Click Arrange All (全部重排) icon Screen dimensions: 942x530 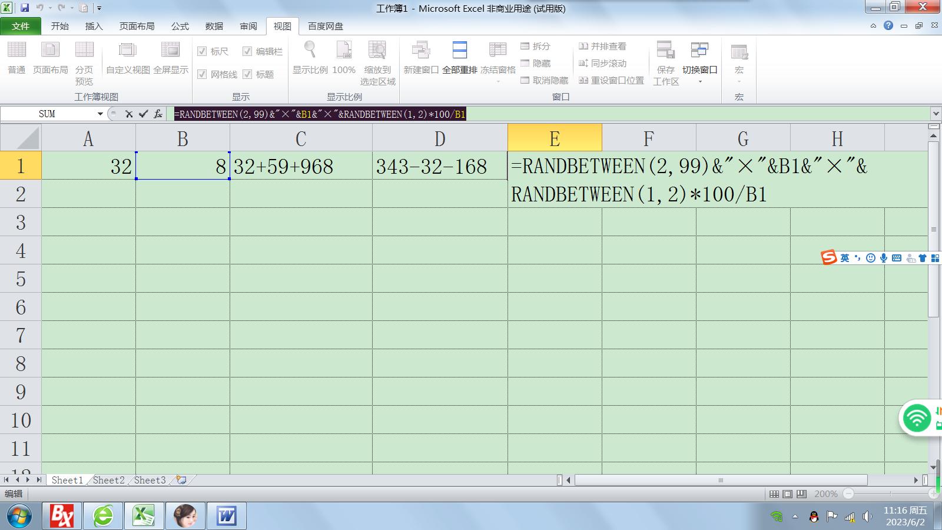click(459, 51)
